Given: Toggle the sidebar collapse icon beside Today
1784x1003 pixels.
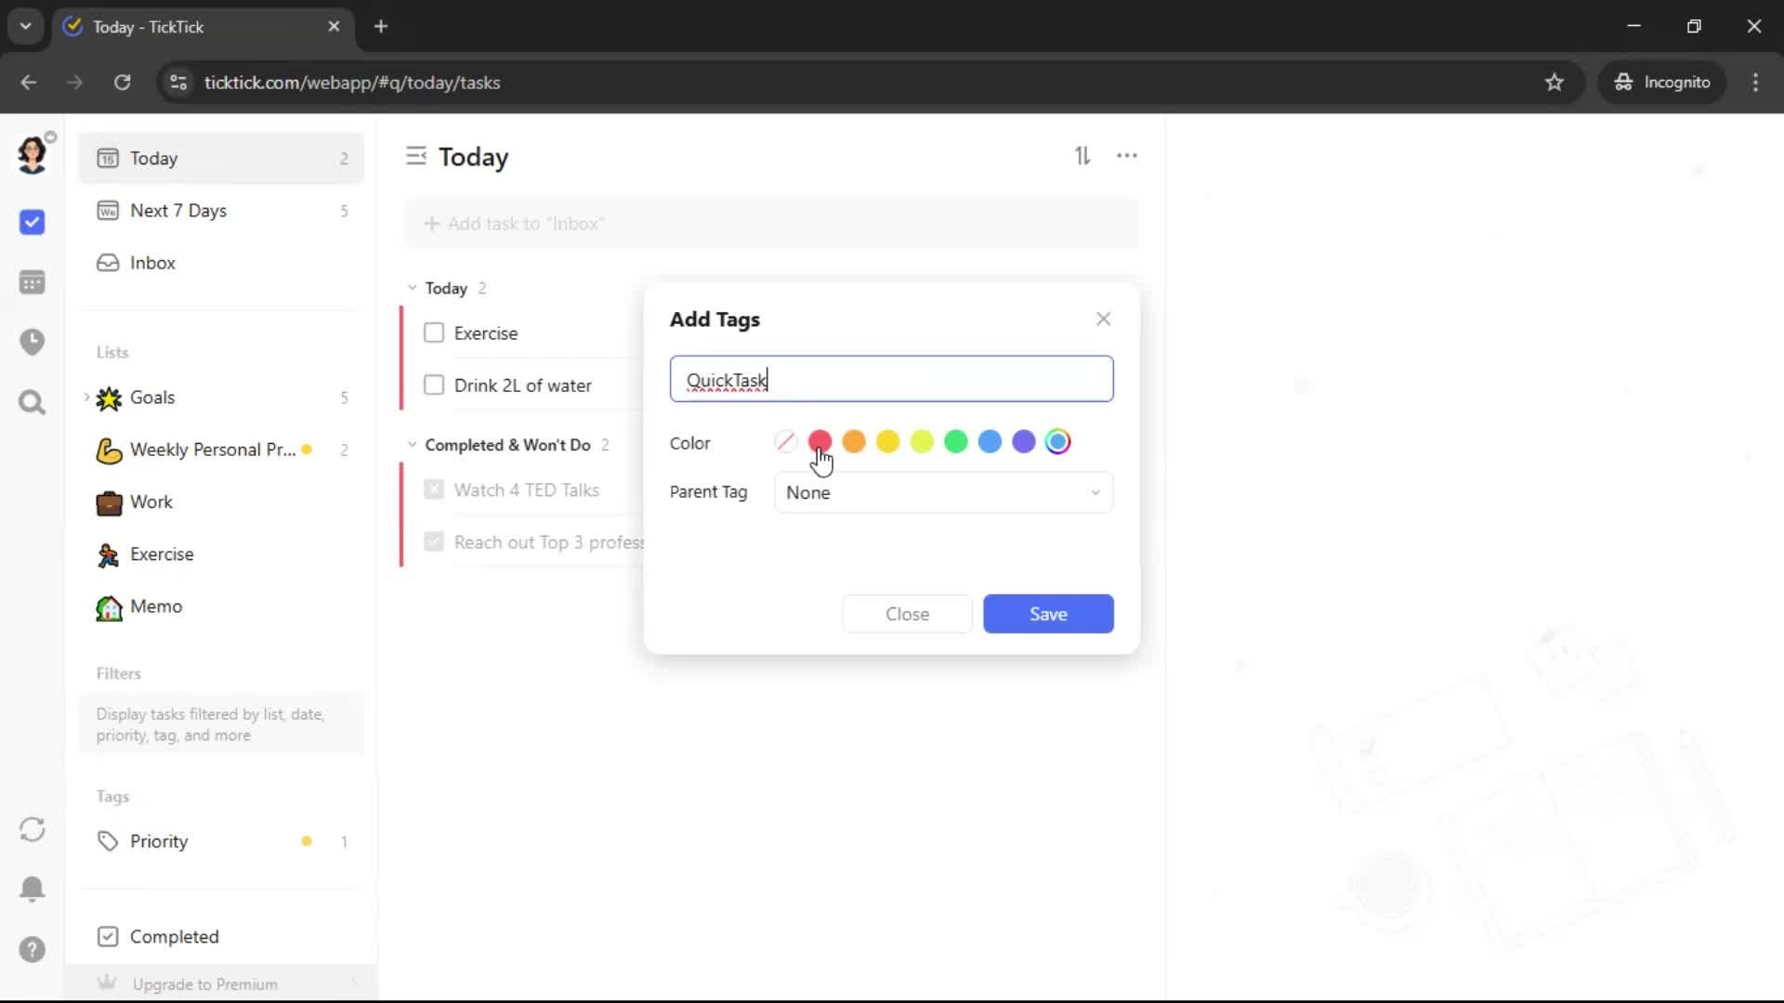Looking at the screenshot, I should pyautogui.click(x=415, y=156).
